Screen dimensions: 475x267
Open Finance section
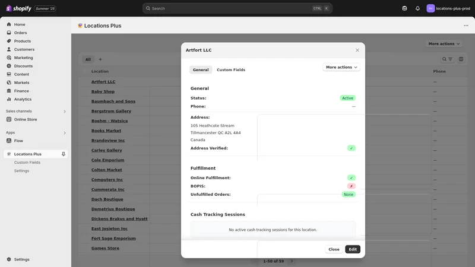(x=21, y=91)
